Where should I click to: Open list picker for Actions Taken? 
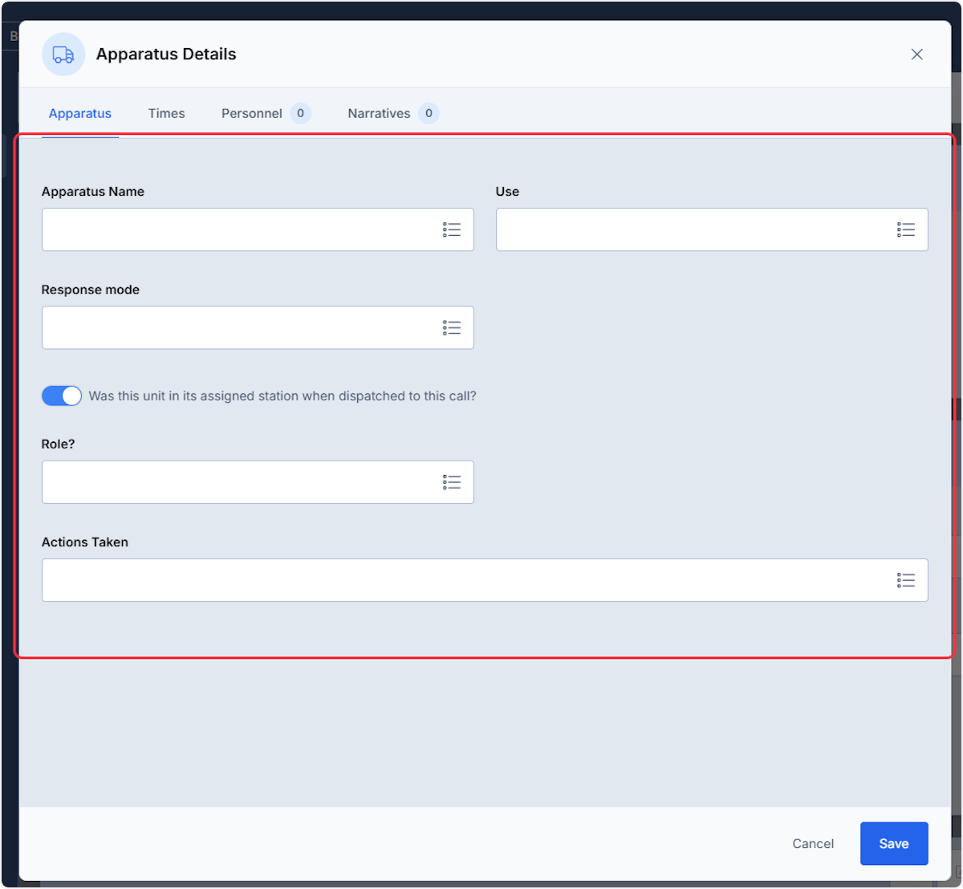tap(906, 580)
